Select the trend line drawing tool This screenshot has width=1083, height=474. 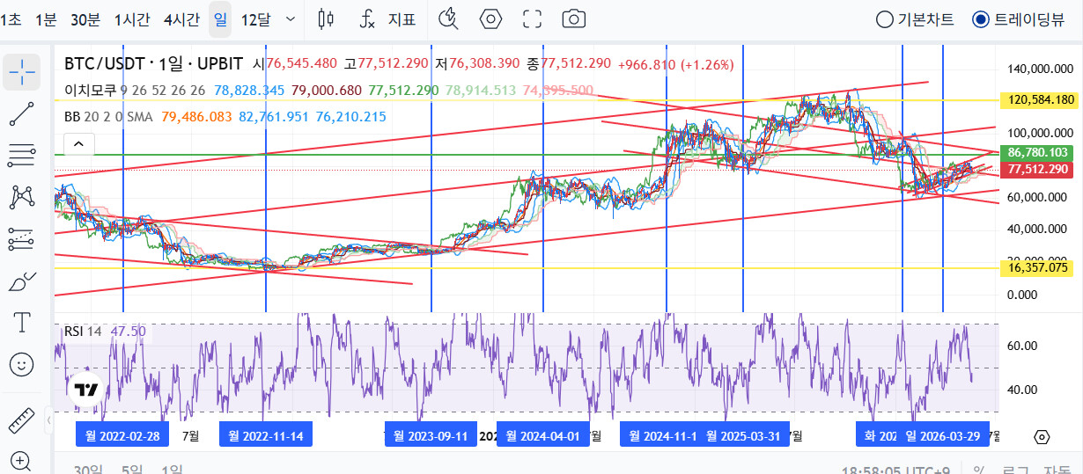click(x=21, y=113)
